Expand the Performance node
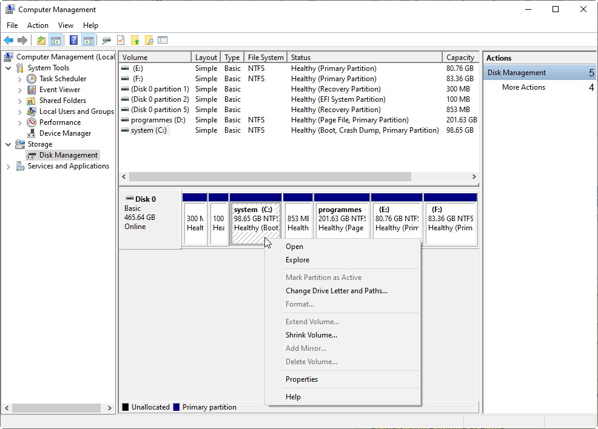This screenshot has height=429, width=598. point(20,122)
